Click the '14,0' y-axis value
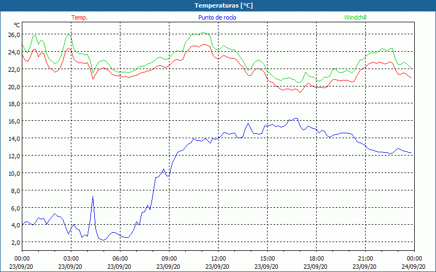Screen dimensions: 436x272 pyautogui.click(x=14, y=139)
